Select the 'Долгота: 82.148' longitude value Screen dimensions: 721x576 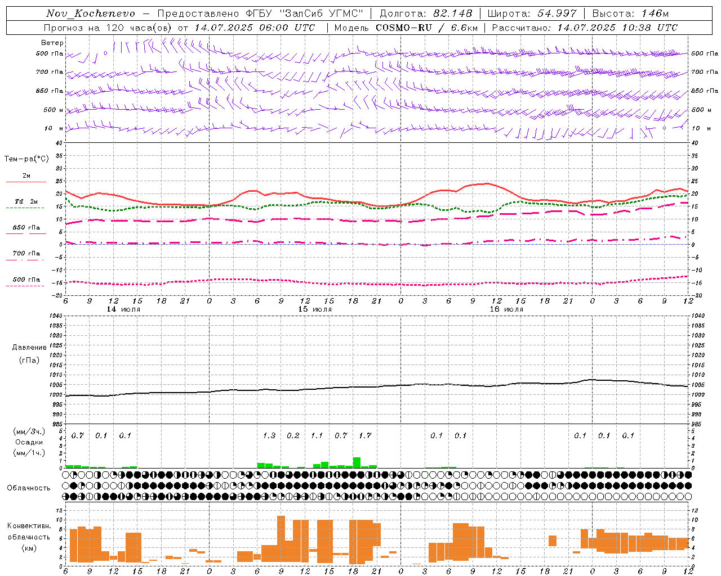pyautogui.click(x=426, y=13)
